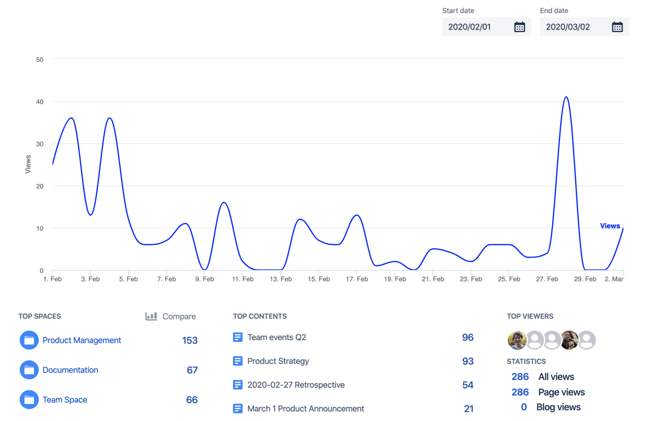
Task: Select the Compare option
Action: tap(179, 316)
